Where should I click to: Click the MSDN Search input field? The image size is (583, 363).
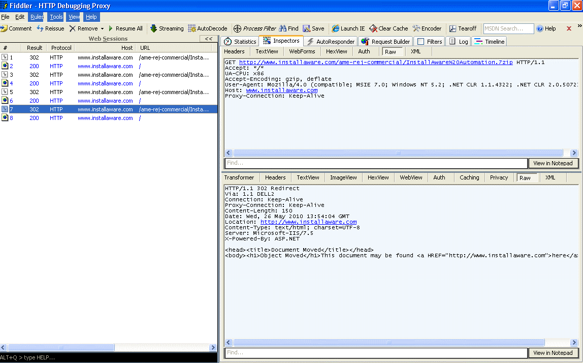coord(508,28)
